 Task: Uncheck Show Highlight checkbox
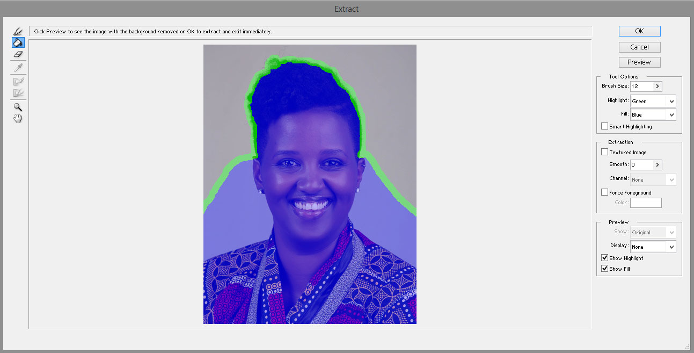[605, 258]
